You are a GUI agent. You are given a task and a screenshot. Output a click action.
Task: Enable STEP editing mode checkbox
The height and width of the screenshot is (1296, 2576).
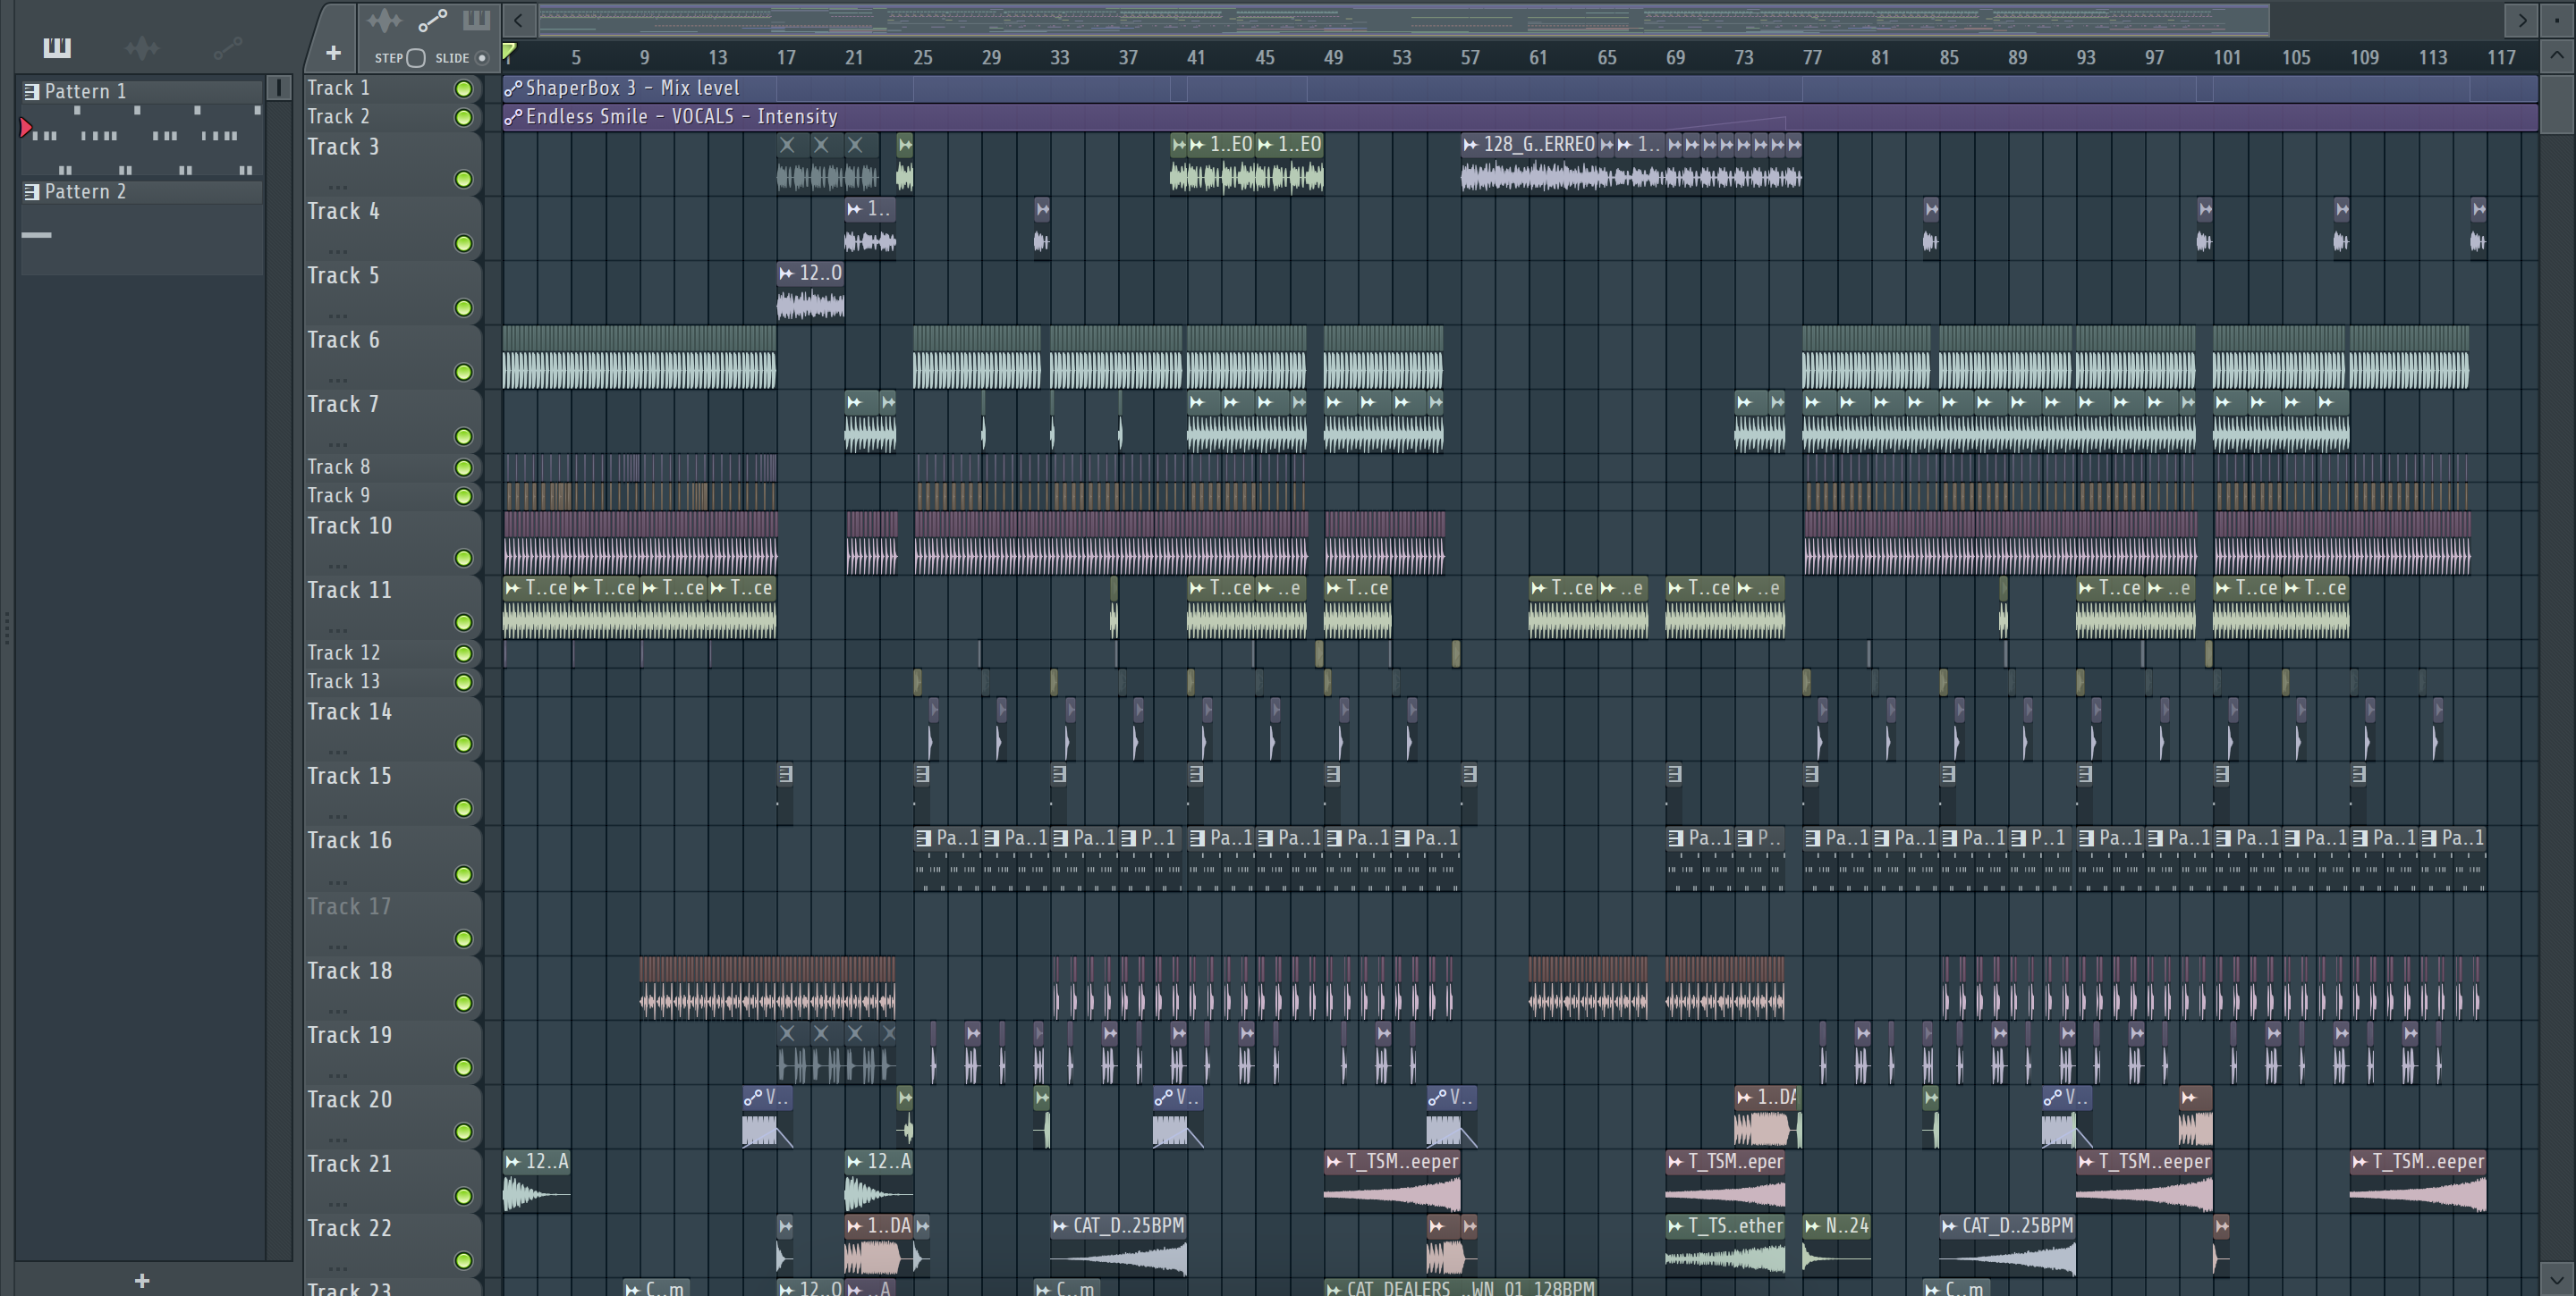pos(416,58)
